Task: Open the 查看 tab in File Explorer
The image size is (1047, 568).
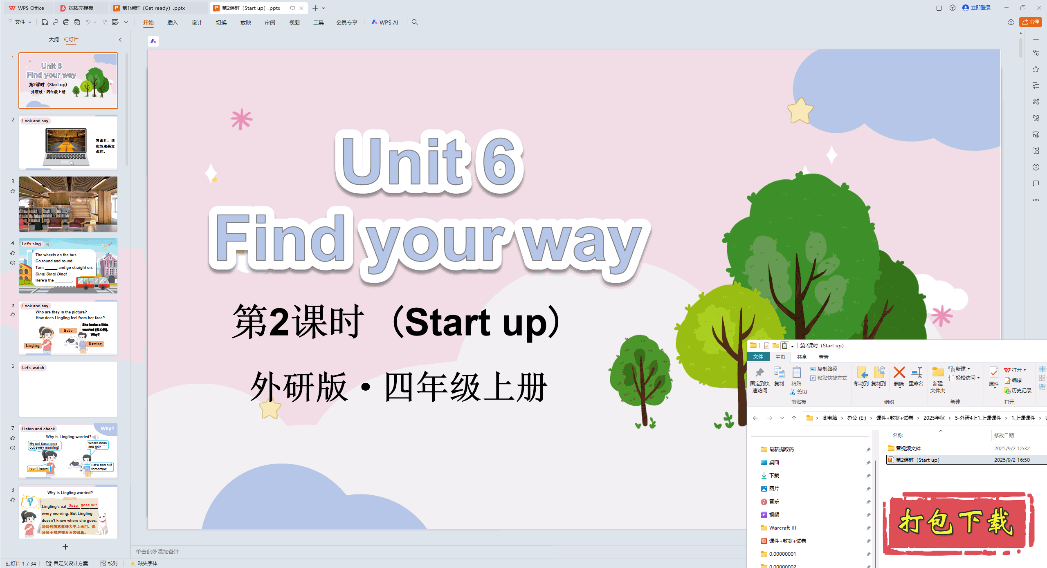Action: [x=823, y=357]
